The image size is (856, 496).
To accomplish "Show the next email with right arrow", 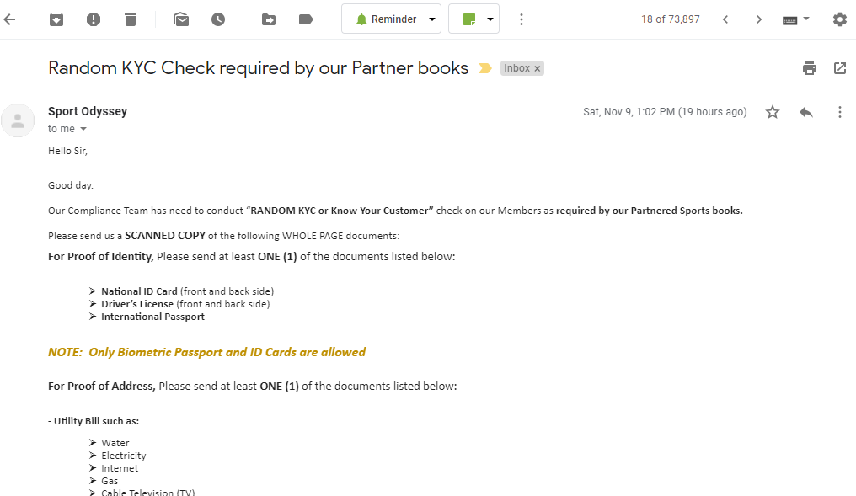I will pos(759,19).
